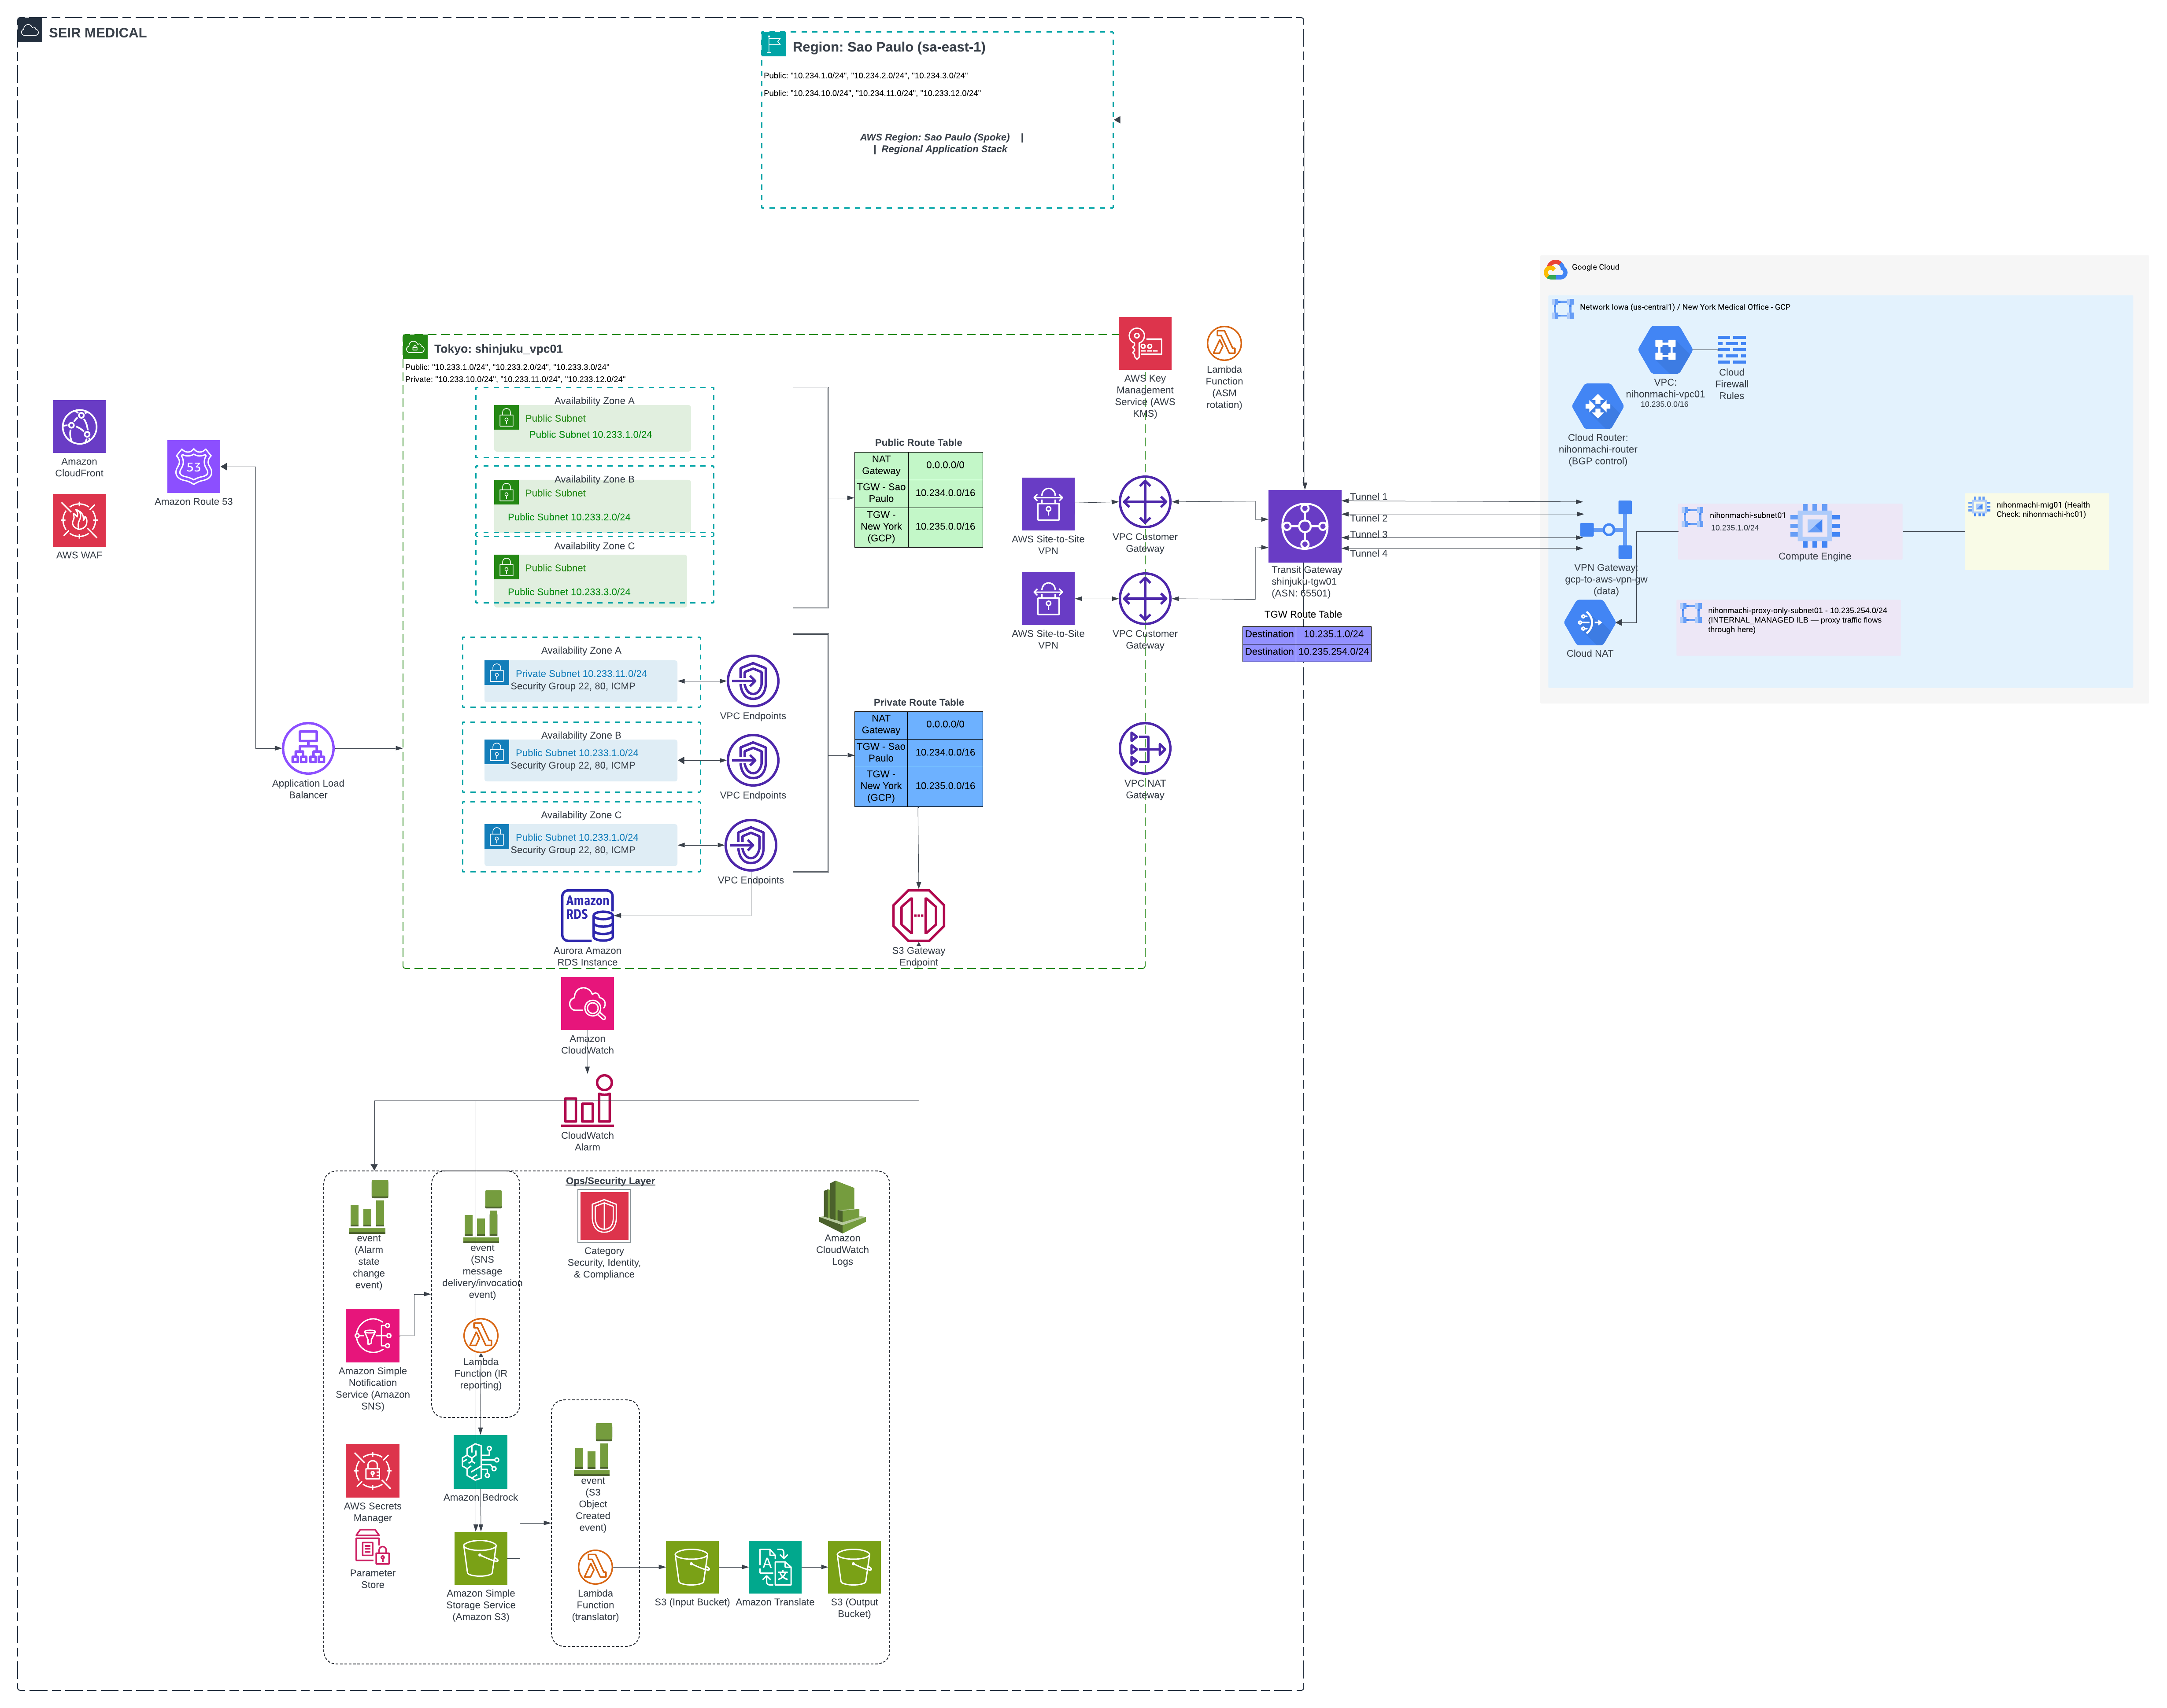
Task: Click the Security, Identity & Compliance category icon
Action: click(604, 1216)
